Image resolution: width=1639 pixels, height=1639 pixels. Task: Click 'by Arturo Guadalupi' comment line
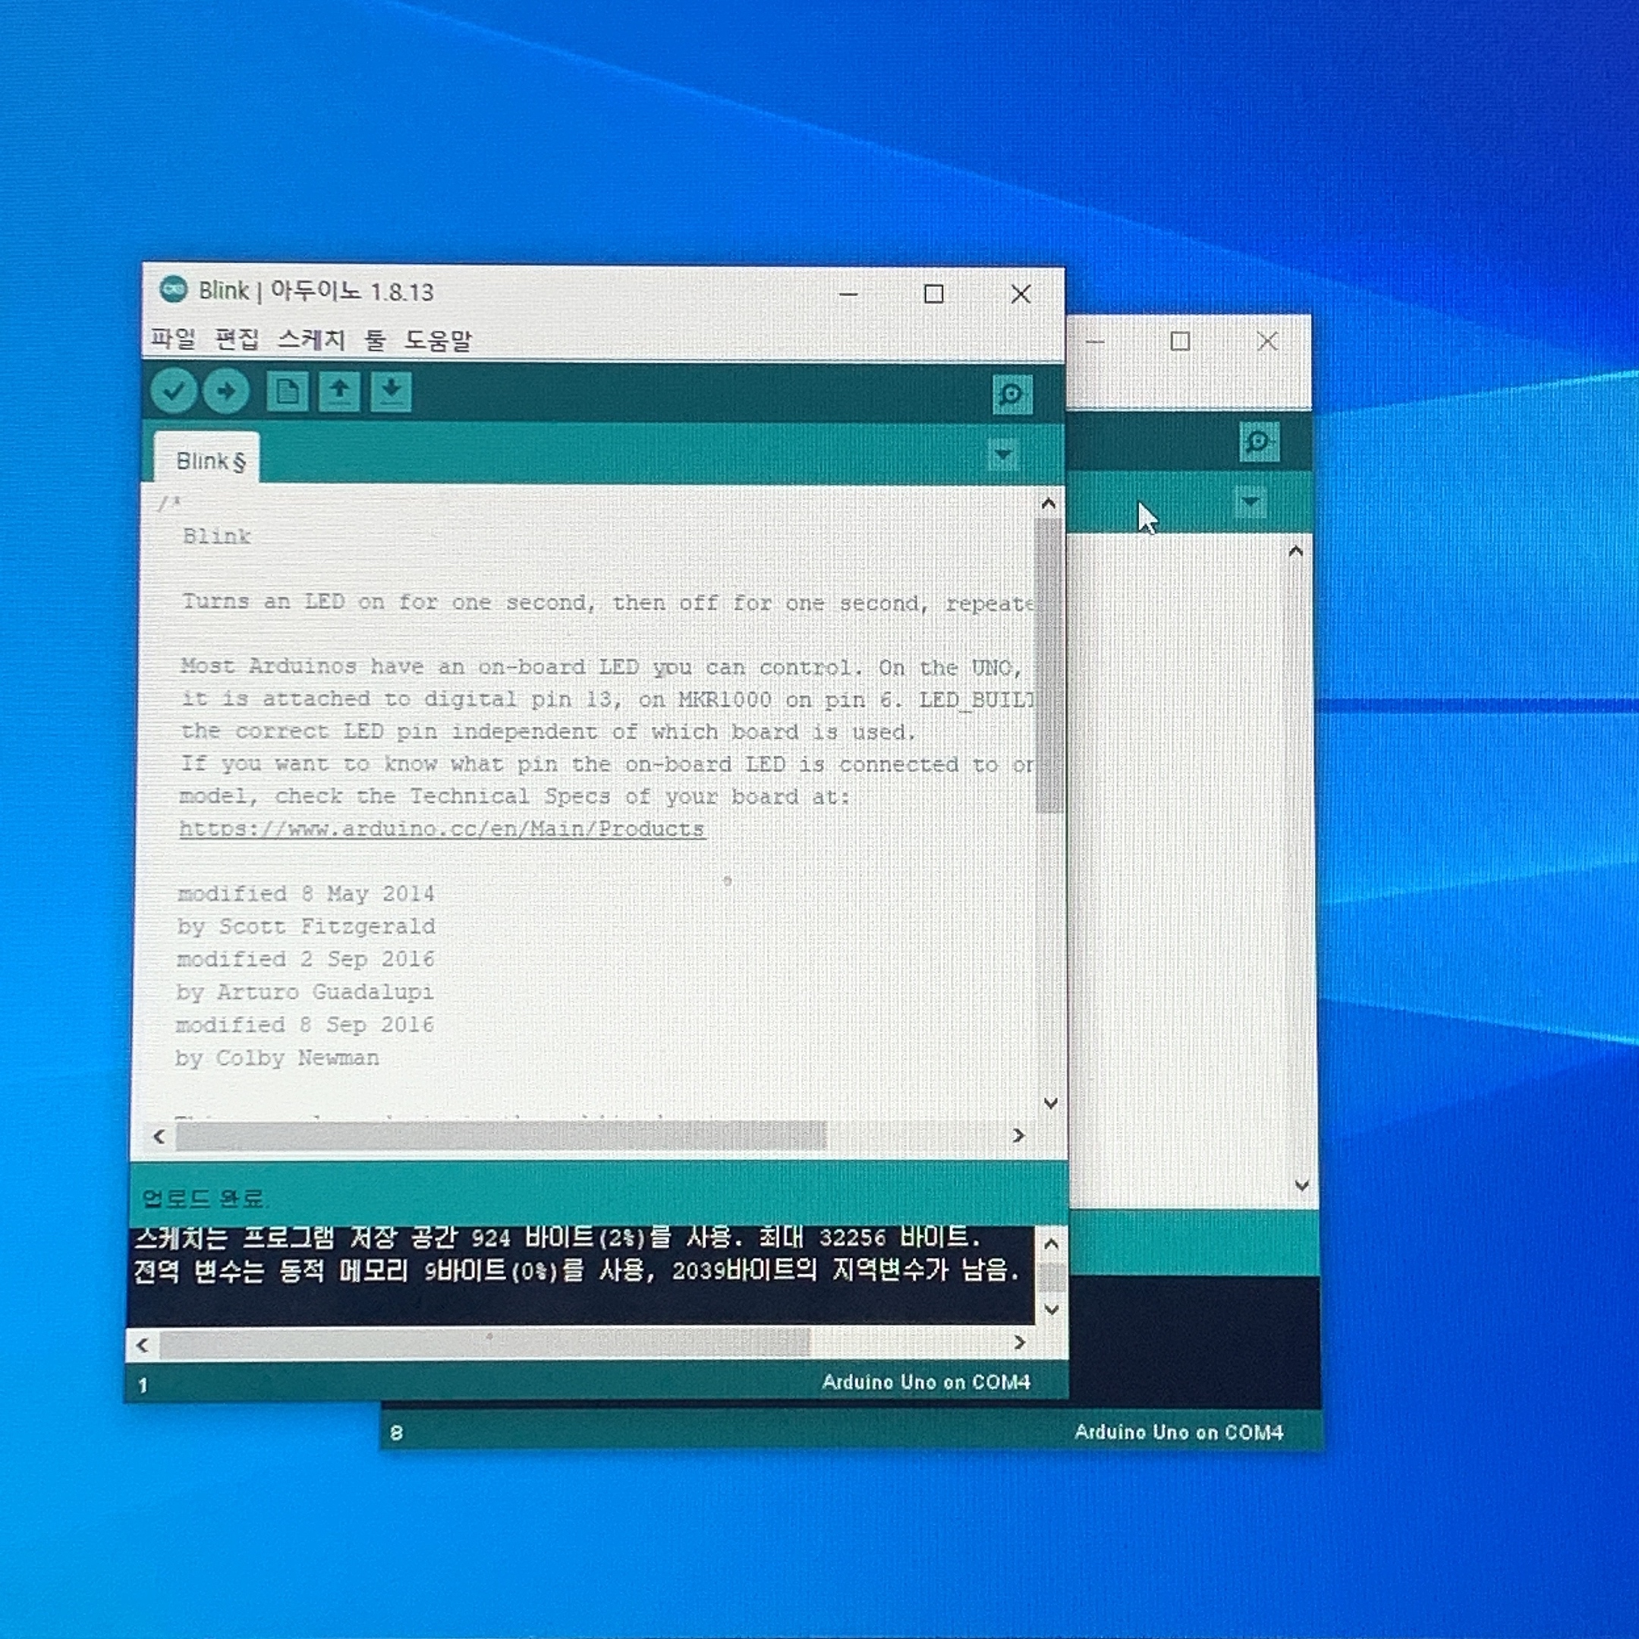(304, 992)
